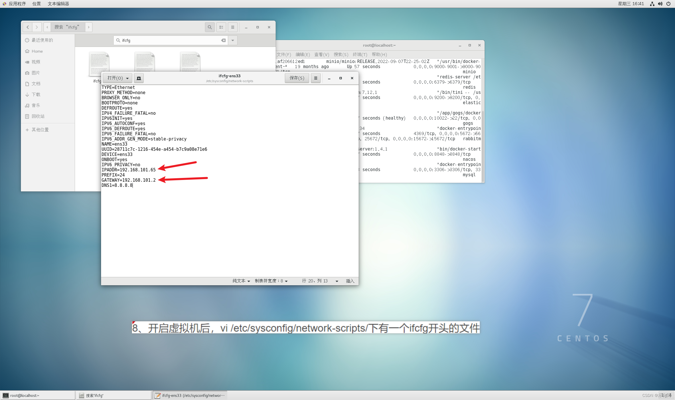Open the plain text syntax dropdown
The image size is (675, 400).
[241, 281]
